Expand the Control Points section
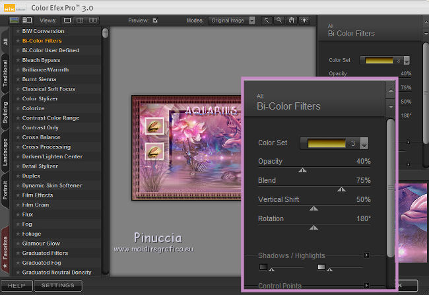 [x=366, y=286]
